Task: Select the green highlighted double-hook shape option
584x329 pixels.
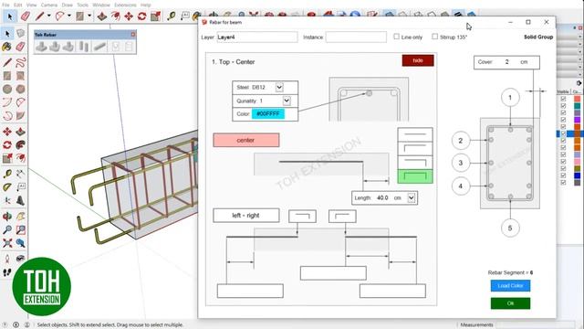Action: pos(415,176)
